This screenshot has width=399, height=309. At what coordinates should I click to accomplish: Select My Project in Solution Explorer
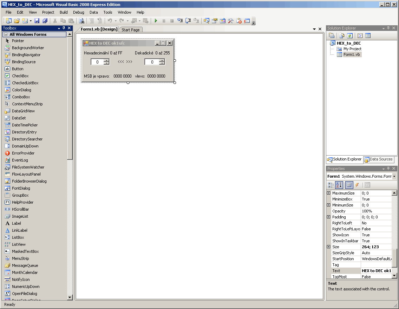coord(352,49)
